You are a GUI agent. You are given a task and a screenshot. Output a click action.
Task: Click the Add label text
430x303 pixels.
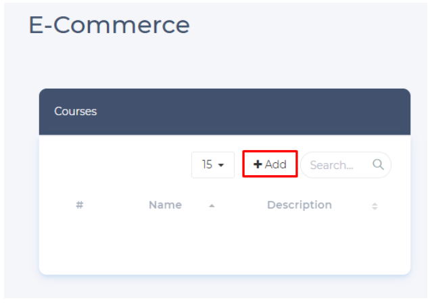coord(275,164)
